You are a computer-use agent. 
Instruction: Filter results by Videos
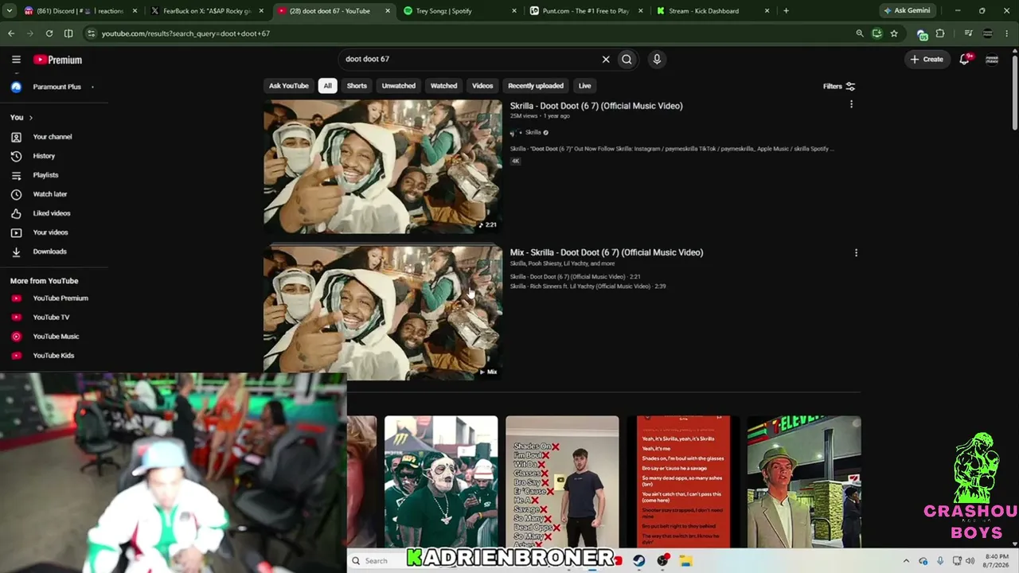pos(482,86)
